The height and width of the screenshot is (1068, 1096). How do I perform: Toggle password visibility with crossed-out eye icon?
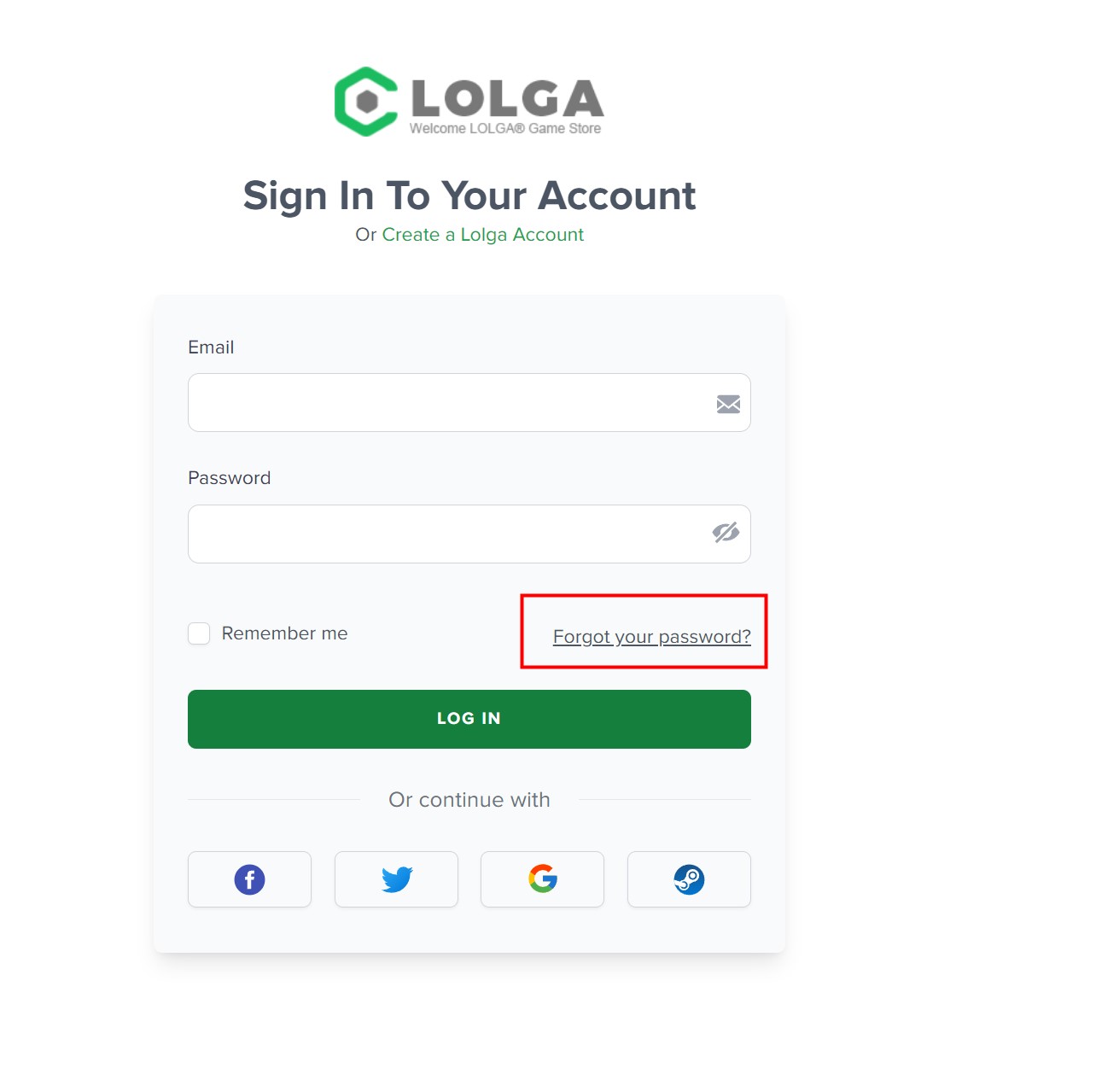click(726, 533)
